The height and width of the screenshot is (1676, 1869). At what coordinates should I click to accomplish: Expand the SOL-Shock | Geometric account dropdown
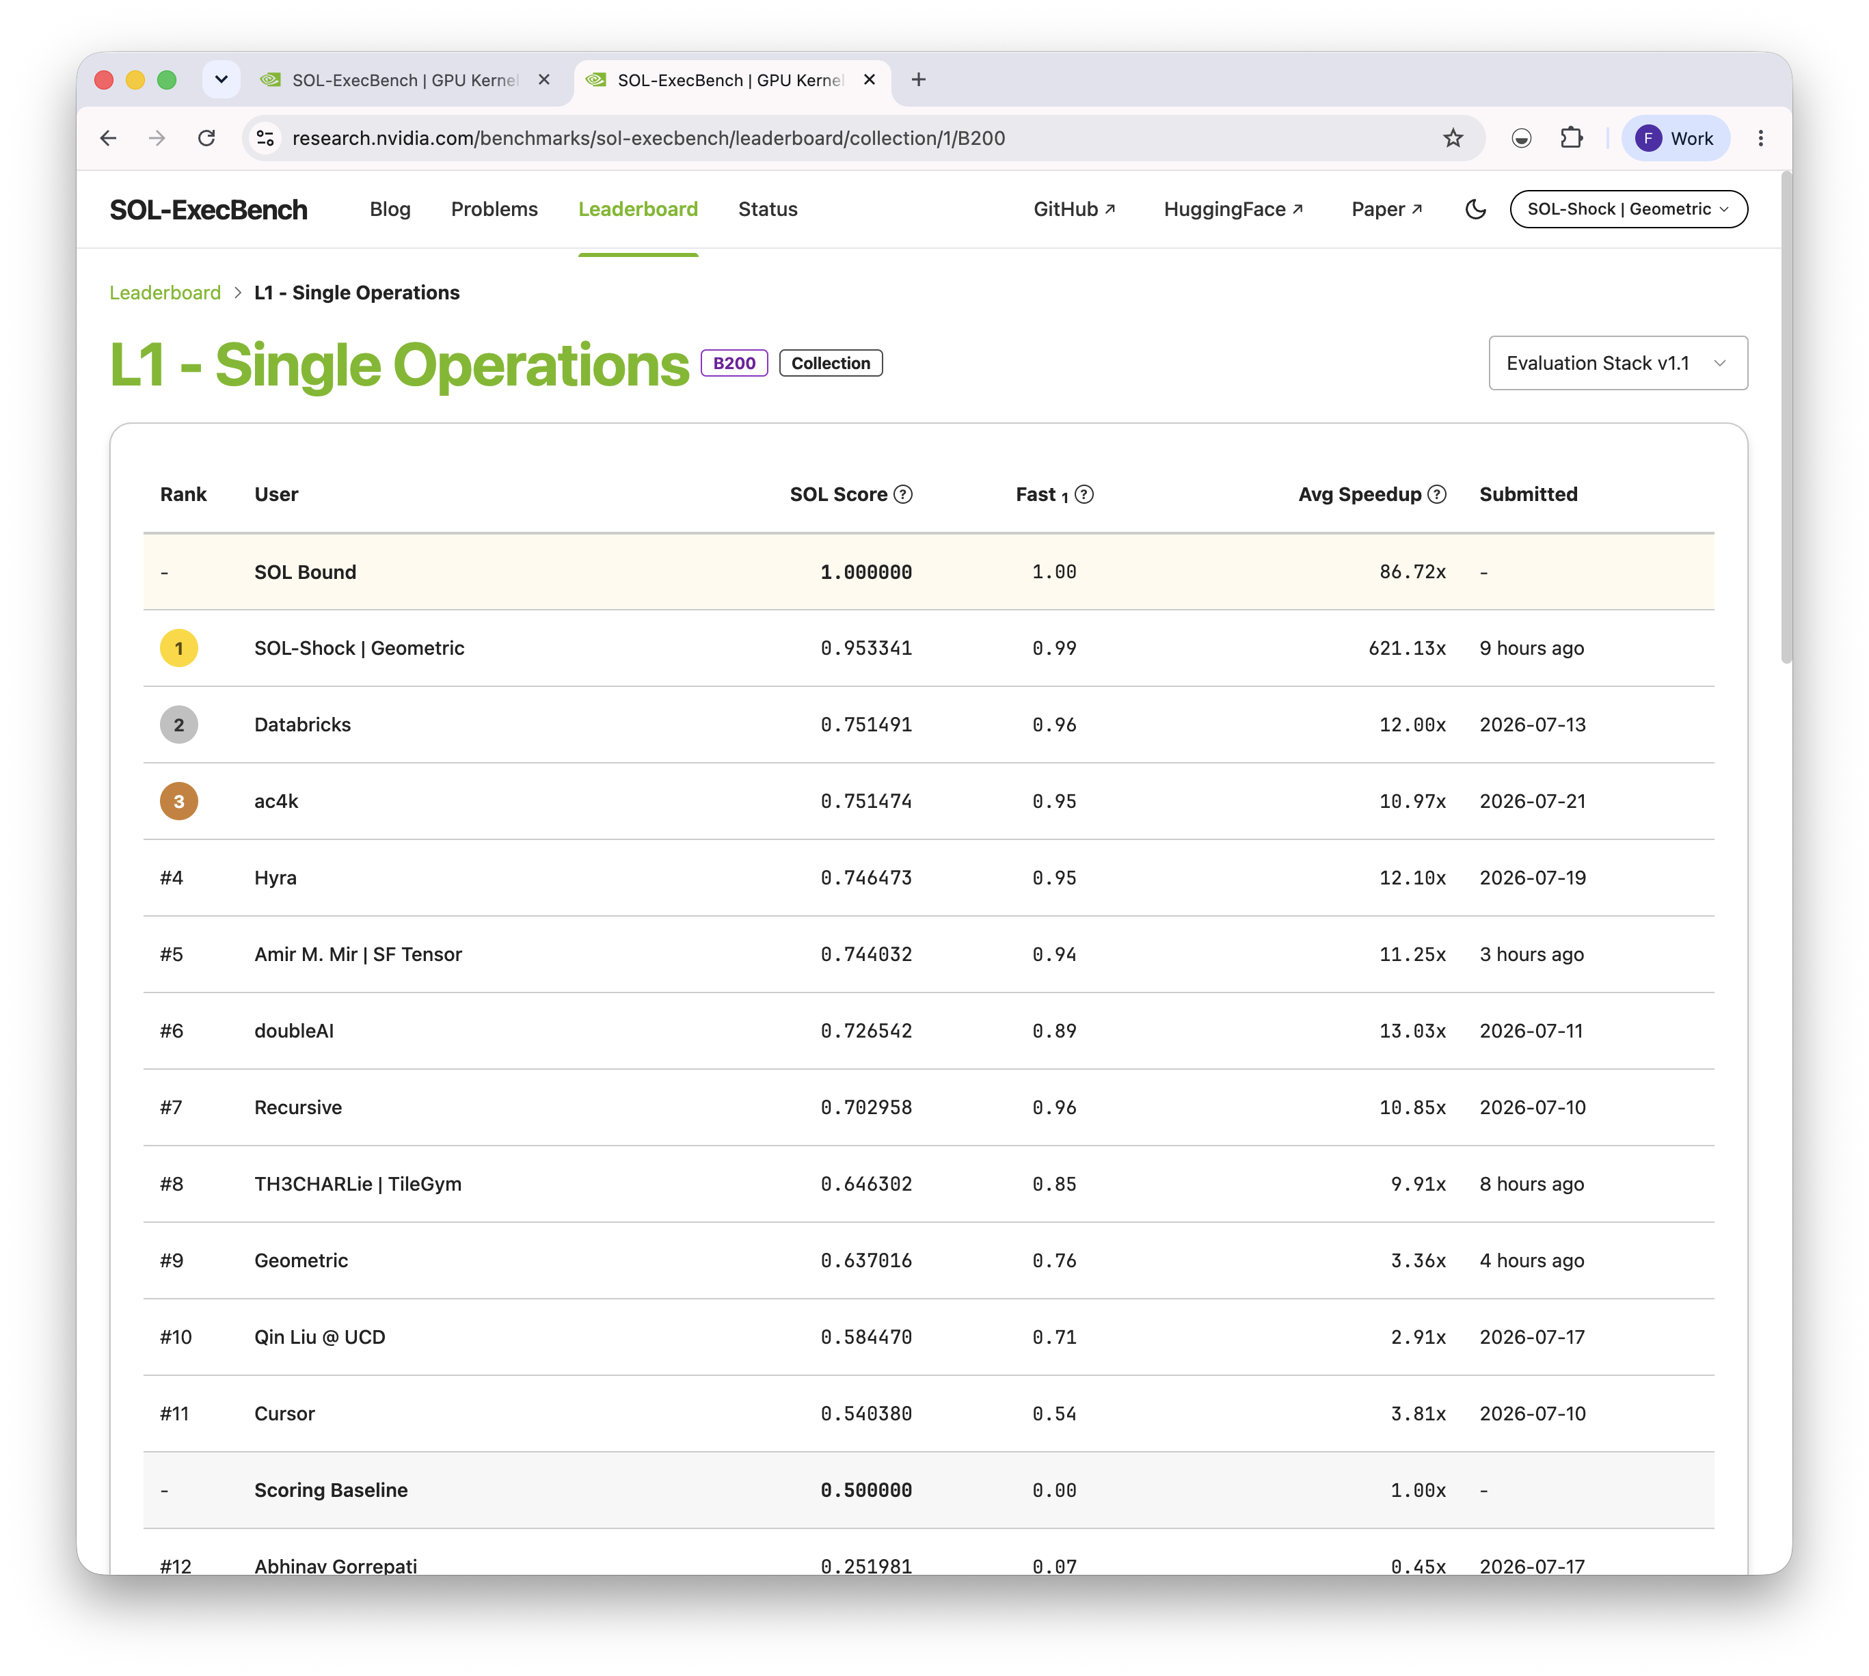pyautogui.click(x=1628, y=209)
